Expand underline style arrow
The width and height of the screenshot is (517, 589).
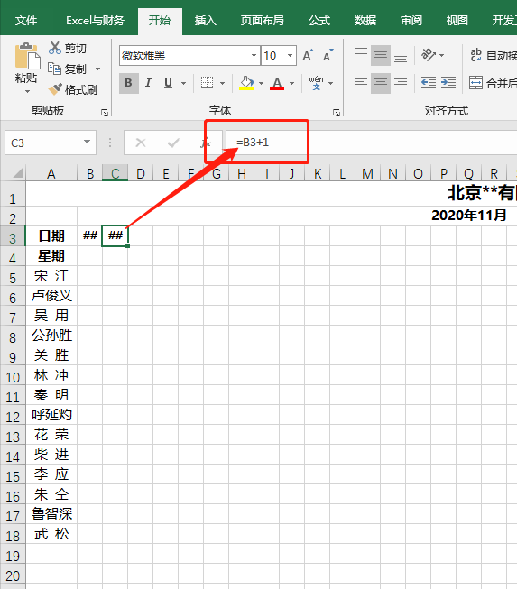click(x=184, y=83)
